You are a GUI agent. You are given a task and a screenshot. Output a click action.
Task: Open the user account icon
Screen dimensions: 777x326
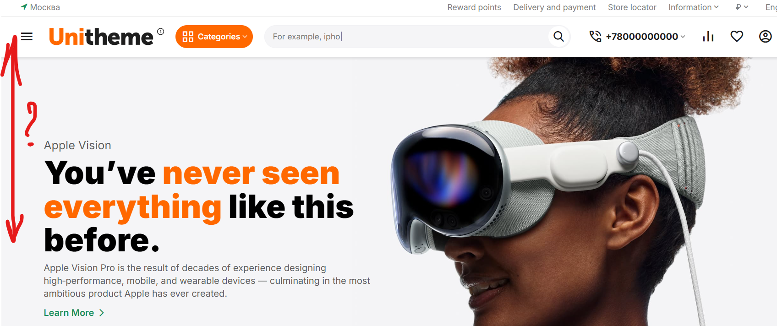765,37
